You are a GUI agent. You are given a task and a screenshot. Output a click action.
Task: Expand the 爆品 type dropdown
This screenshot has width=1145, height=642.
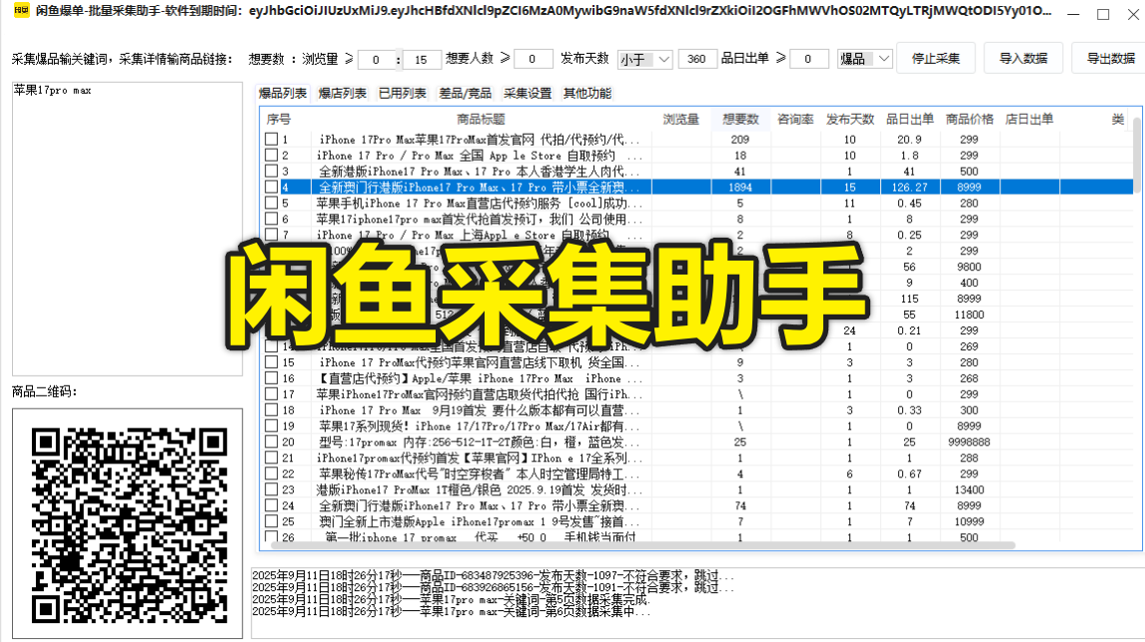tap(864, 59)
